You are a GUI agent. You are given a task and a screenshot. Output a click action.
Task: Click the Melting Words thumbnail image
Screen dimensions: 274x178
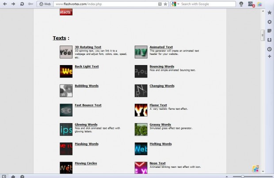pos(141,148)
